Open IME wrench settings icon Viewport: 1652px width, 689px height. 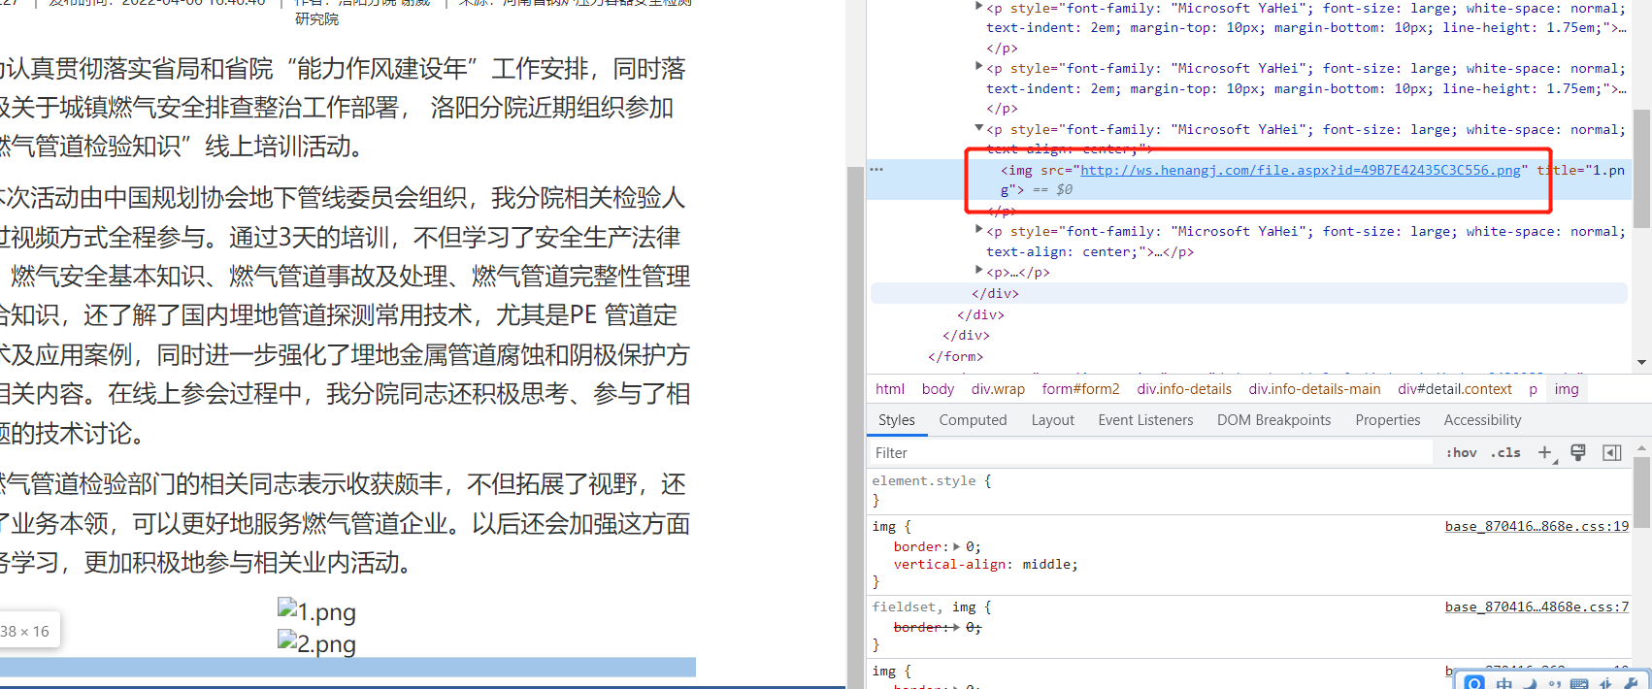(1631, 683)
